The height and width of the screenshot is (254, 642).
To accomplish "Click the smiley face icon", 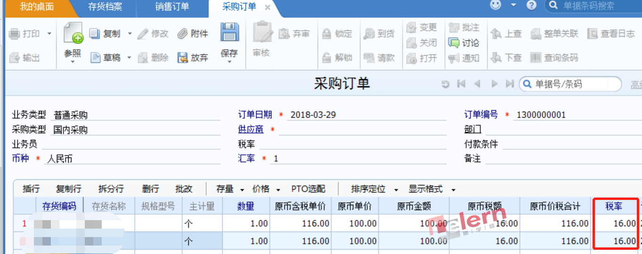I will point(496,5).
